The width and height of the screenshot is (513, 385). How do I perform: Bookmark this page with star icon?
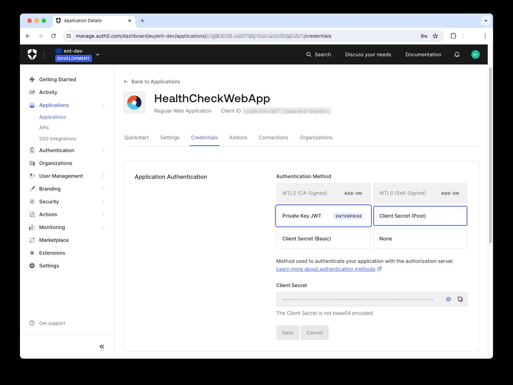tap(435, 36)
